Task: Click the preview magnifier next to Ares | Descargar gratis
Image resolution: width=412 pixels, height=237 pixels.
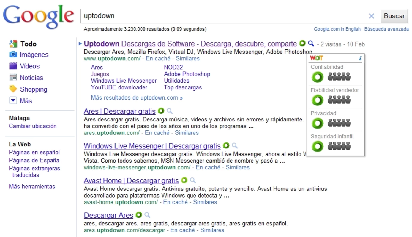Action: click(170, 111)
